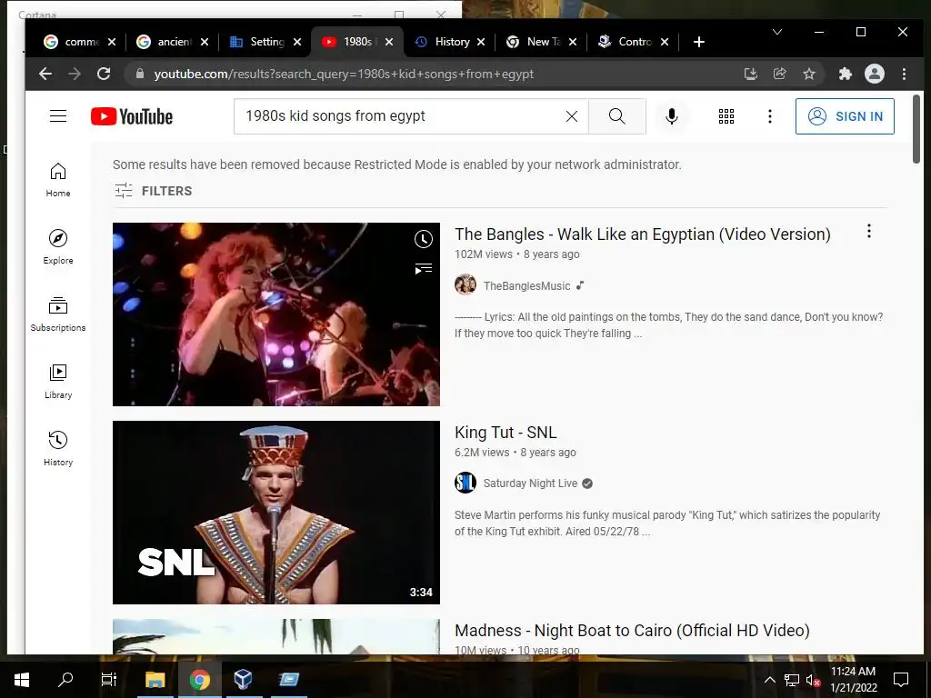The height and width of the screenshot is (698, 931).
Task: Open the FILTERS options
Action: [153, 191]
